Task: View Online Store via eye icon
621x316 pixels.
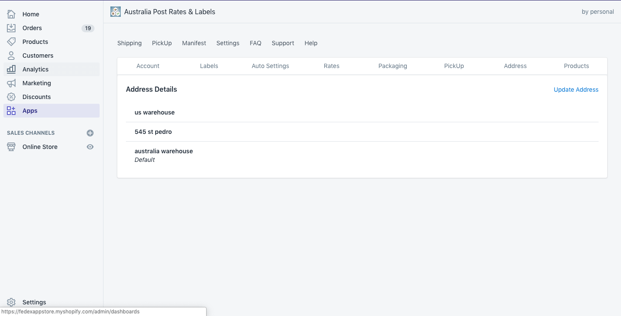Action: 90,147
